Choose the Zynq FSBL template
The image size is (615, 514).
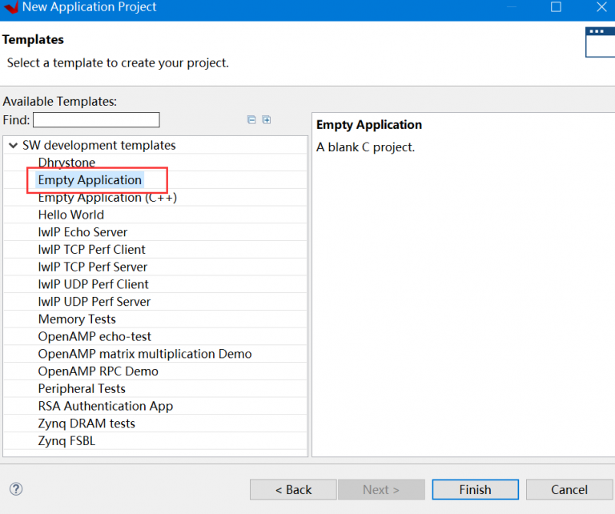66,441
